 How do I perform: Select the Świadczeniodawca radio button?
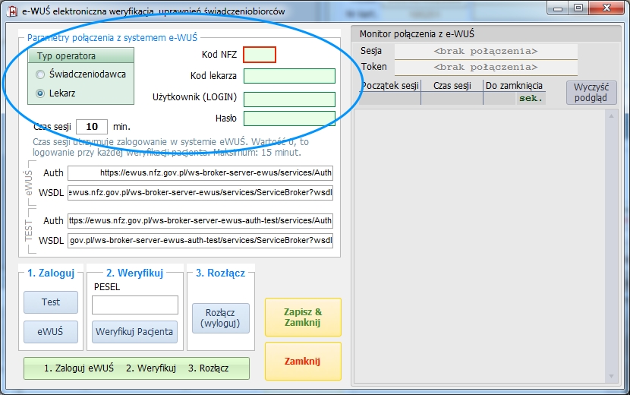(x=40, y=74)
